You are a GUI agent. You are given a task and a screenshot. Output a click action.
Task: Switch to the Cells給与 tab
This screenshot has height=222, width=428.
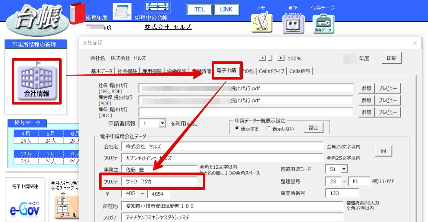300,72
